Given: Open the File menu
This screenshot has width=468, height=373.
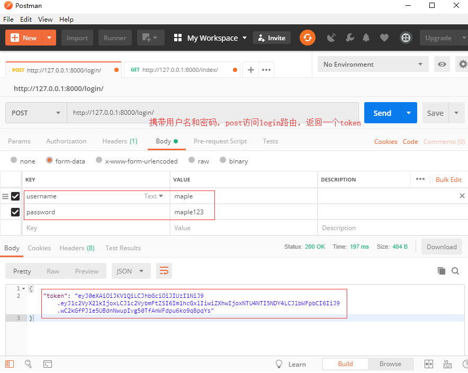Looking at the screenshot, I should point(8,20).
